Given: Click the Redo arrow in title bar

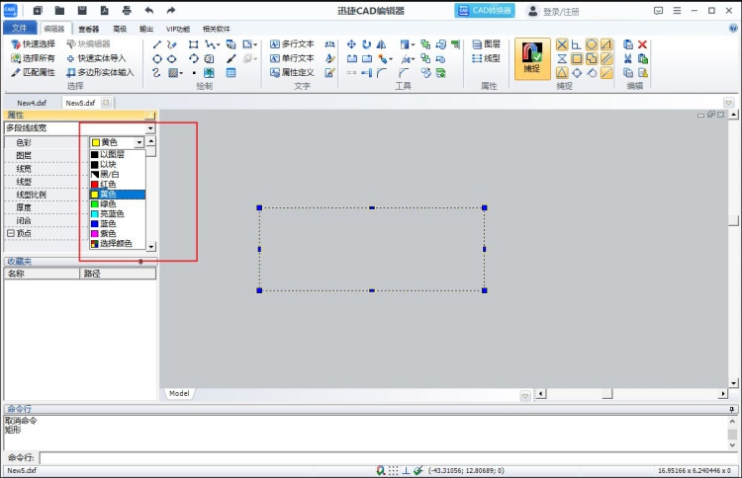Looking at the screenshot, I should [171, 11].
